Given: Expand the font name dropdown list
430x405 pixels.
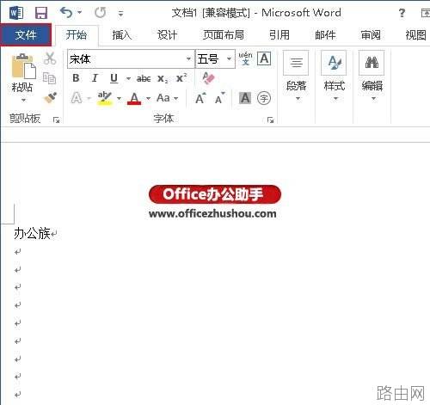Looking at the screenshot, I should click(188, 58).
